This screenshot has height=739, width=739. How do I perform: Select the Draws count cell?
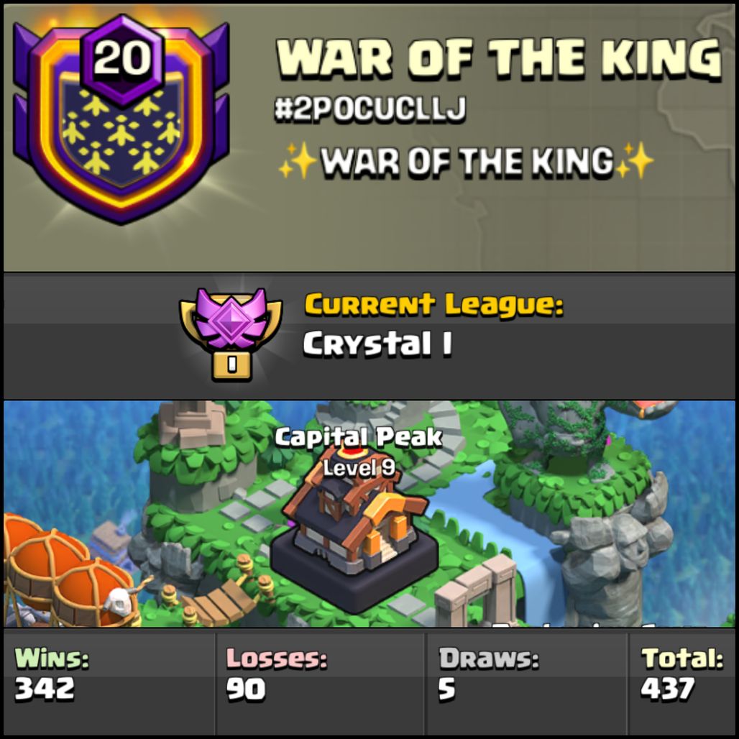point(526,679)
